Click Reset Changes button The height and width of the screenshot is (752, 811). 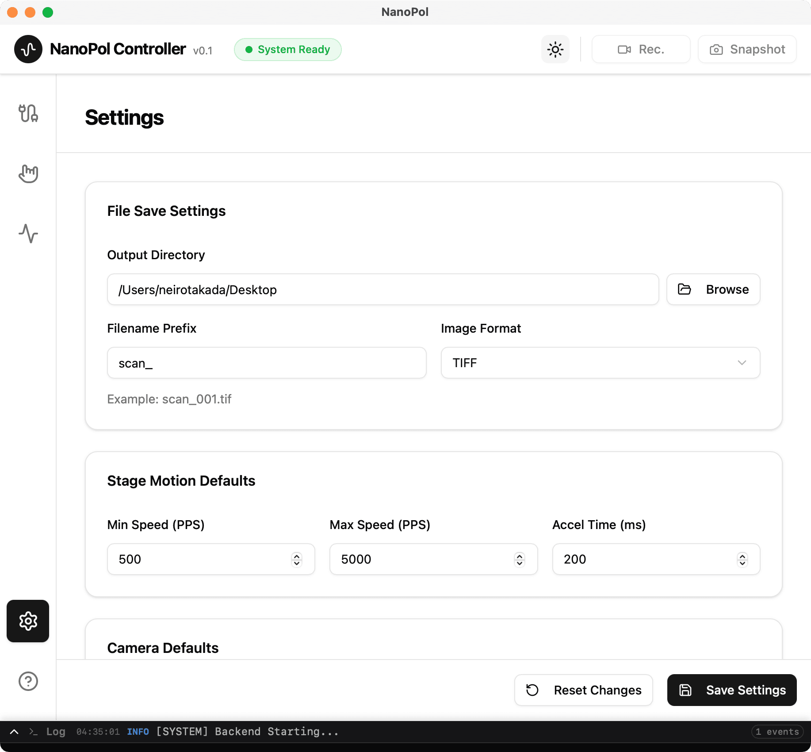[x=583, y=690]
